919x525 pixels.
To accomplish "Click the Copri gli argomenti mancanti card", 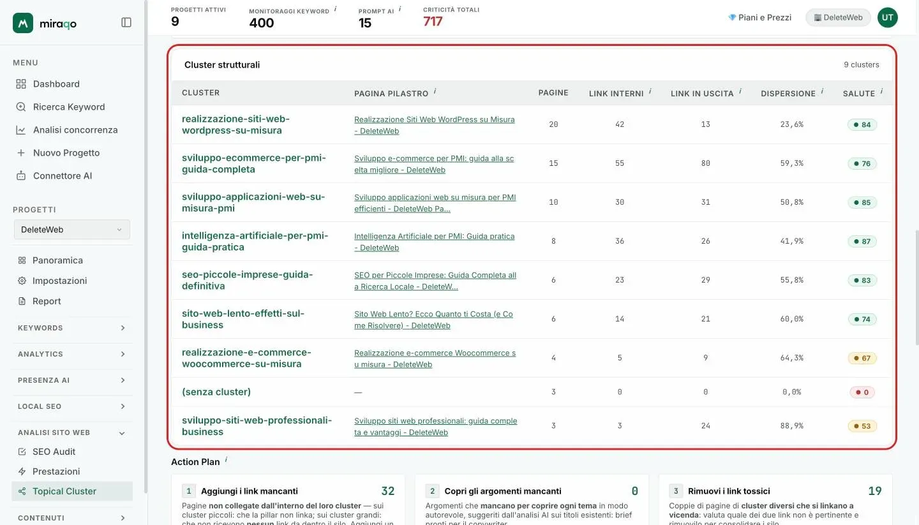I will point(532,499).
